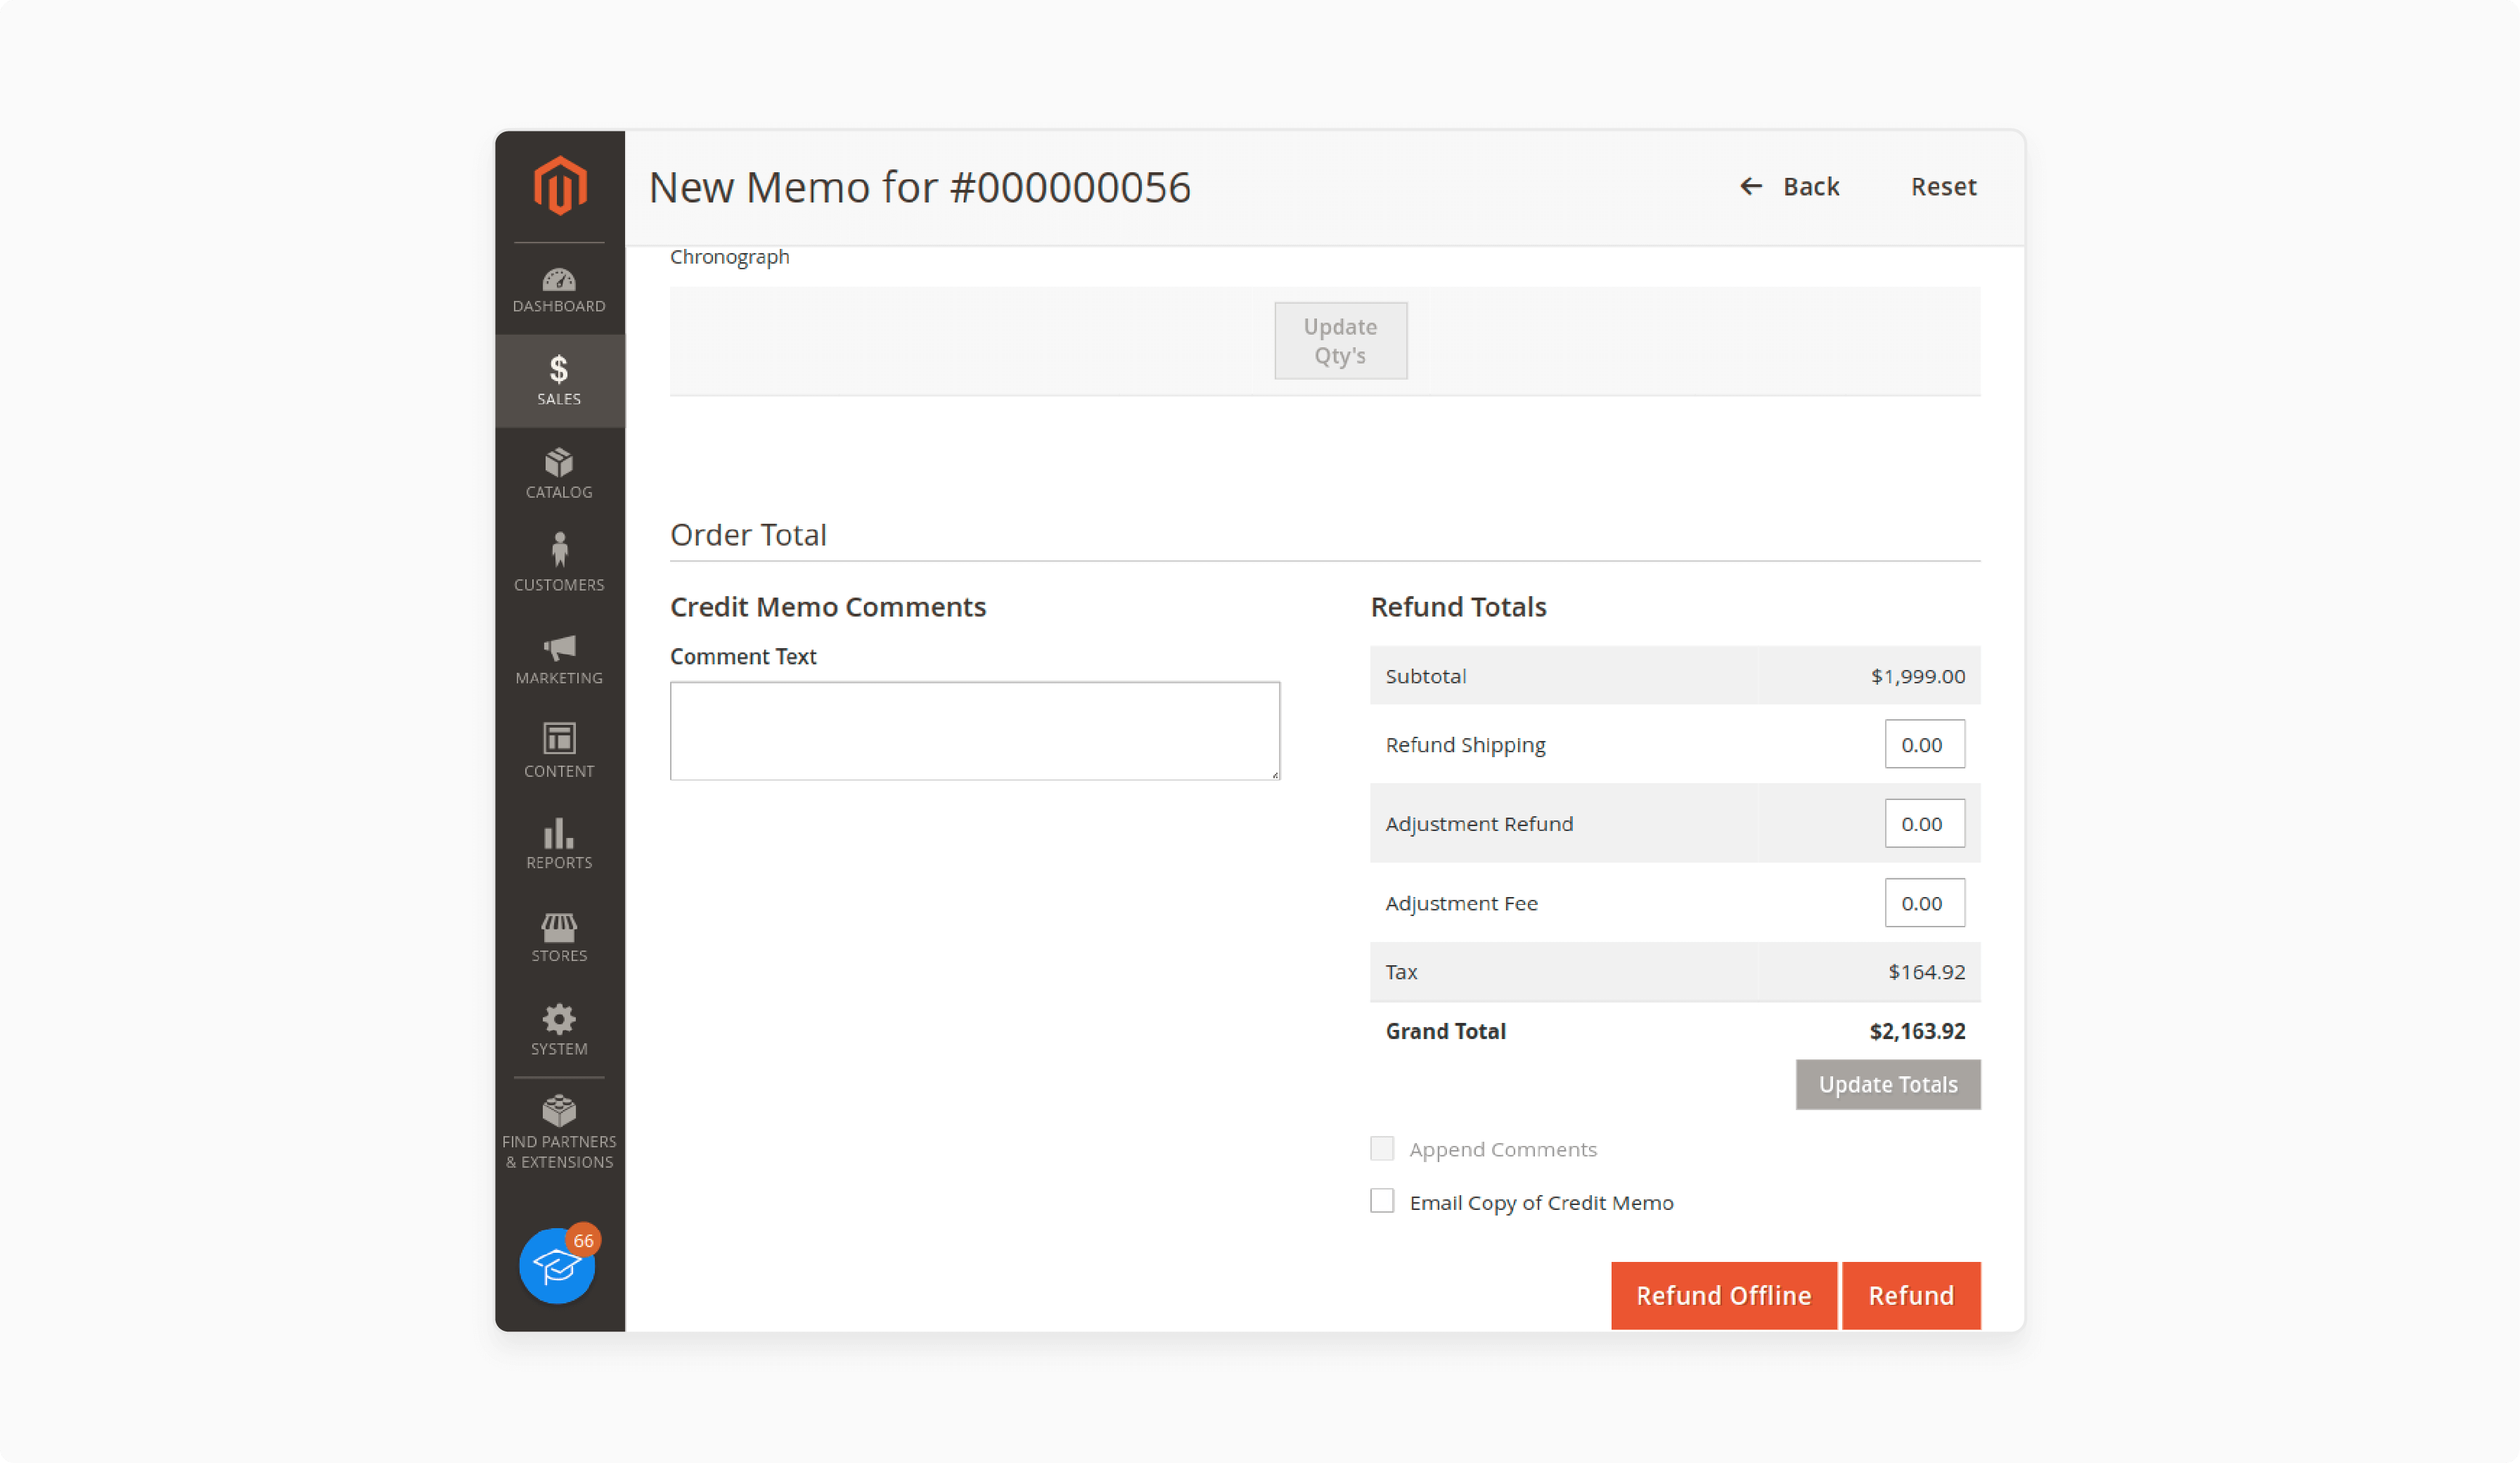
Task: Click the Update Totals button
Action: (1887, 1084)
